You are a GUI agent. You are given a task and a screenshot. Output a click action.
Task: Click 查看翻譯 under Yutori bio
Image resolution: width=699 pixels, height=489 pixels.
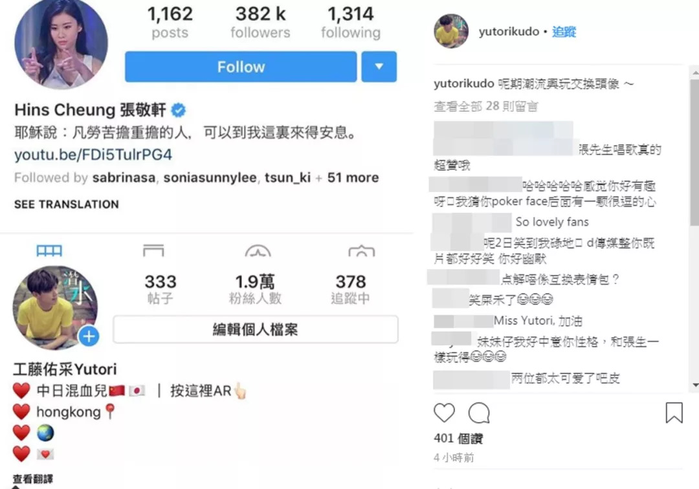coord(32,479)
